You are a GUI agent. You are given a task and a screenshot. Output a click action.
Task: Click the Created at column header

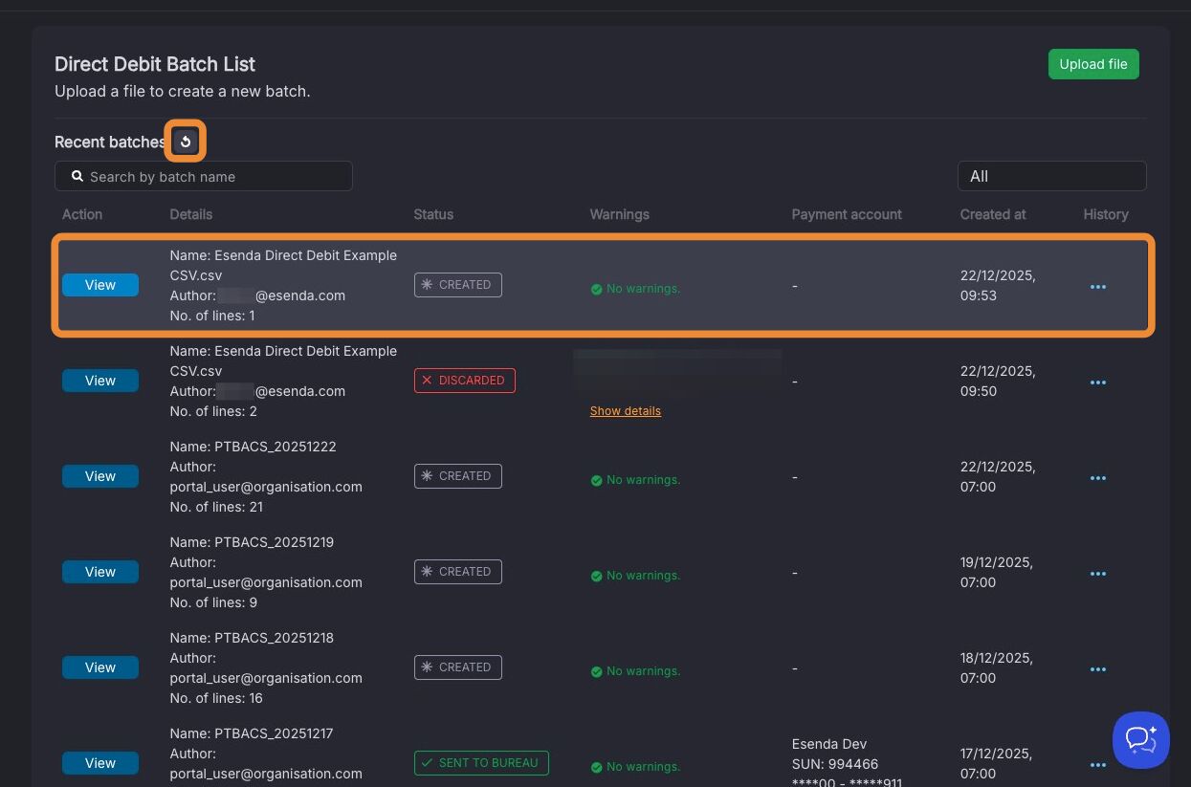click(x=993, y=214)
